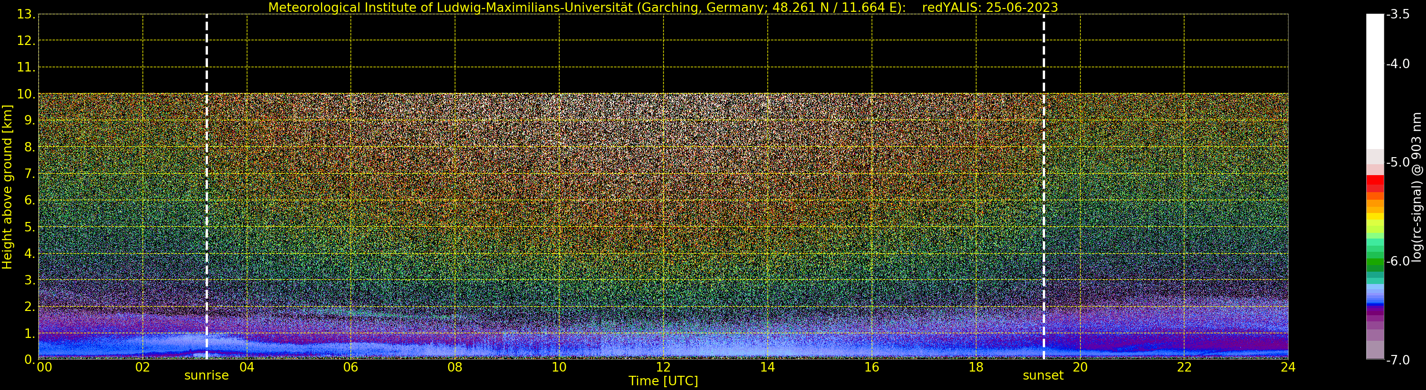The width and height of the screenshot is (1426, 390).
Task: Click the plot title with the redYALIS date
Action: click(x=663, y=7)
